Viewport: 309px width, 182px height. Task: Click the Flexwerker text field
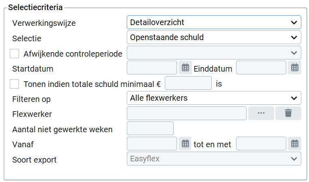[x=187, y=113]
